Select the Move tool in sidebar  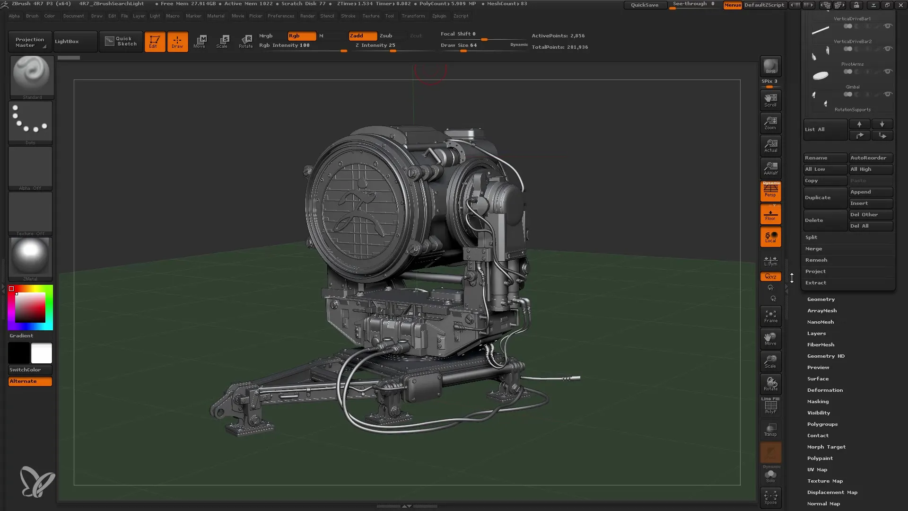771,339
